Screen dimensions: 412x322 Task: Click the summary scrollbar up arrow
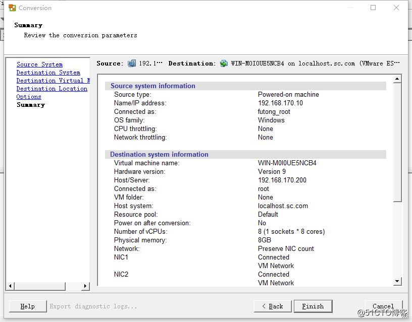point(397,79)
